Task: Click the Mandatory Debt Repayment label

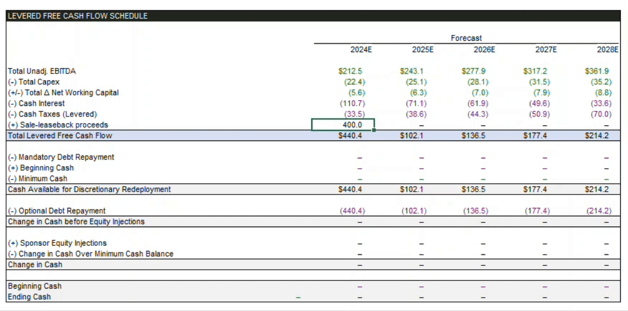Action: 61,157
